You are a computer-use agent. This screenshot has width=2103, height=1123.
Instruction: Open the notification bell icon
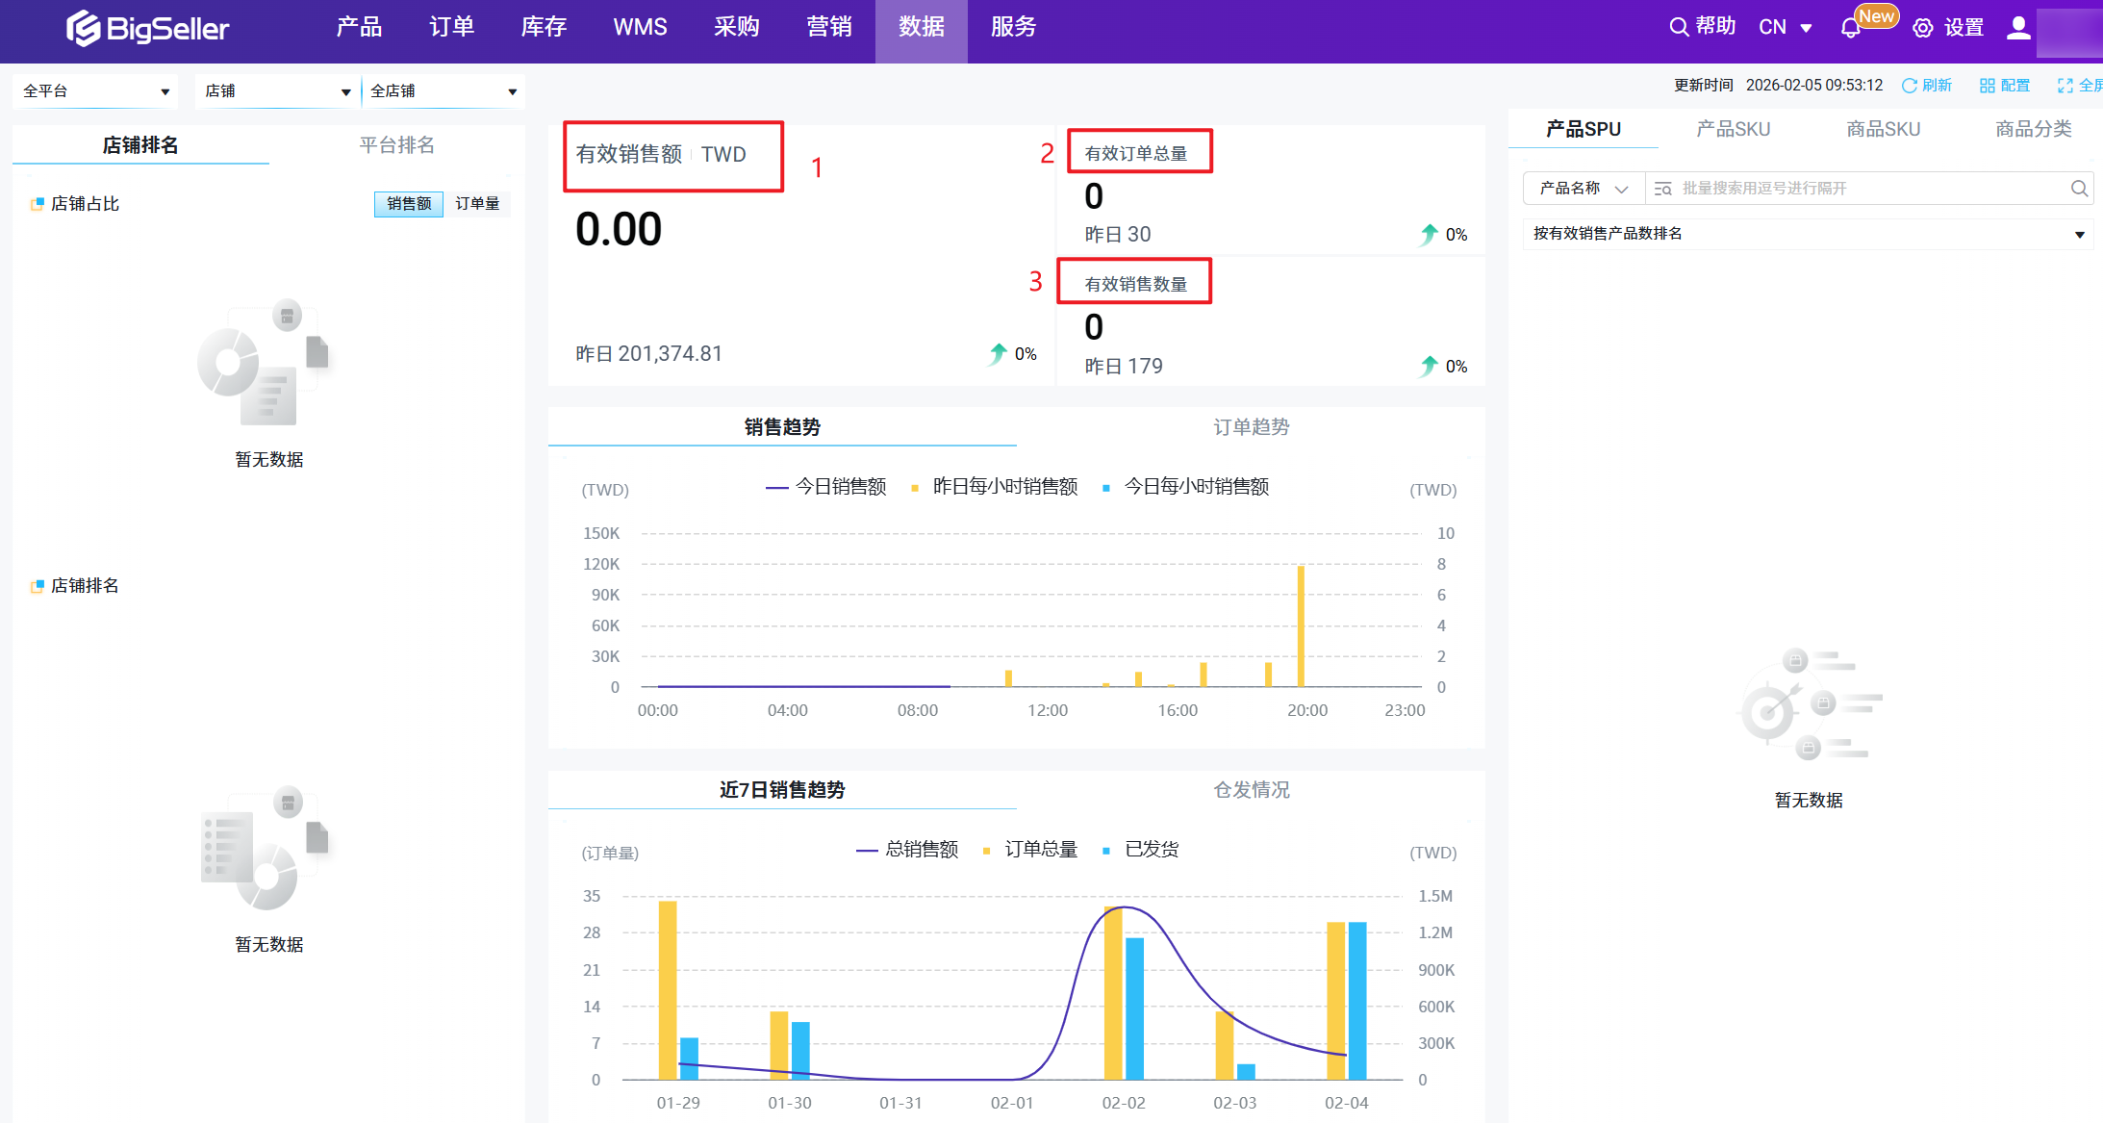[1850, 28]
